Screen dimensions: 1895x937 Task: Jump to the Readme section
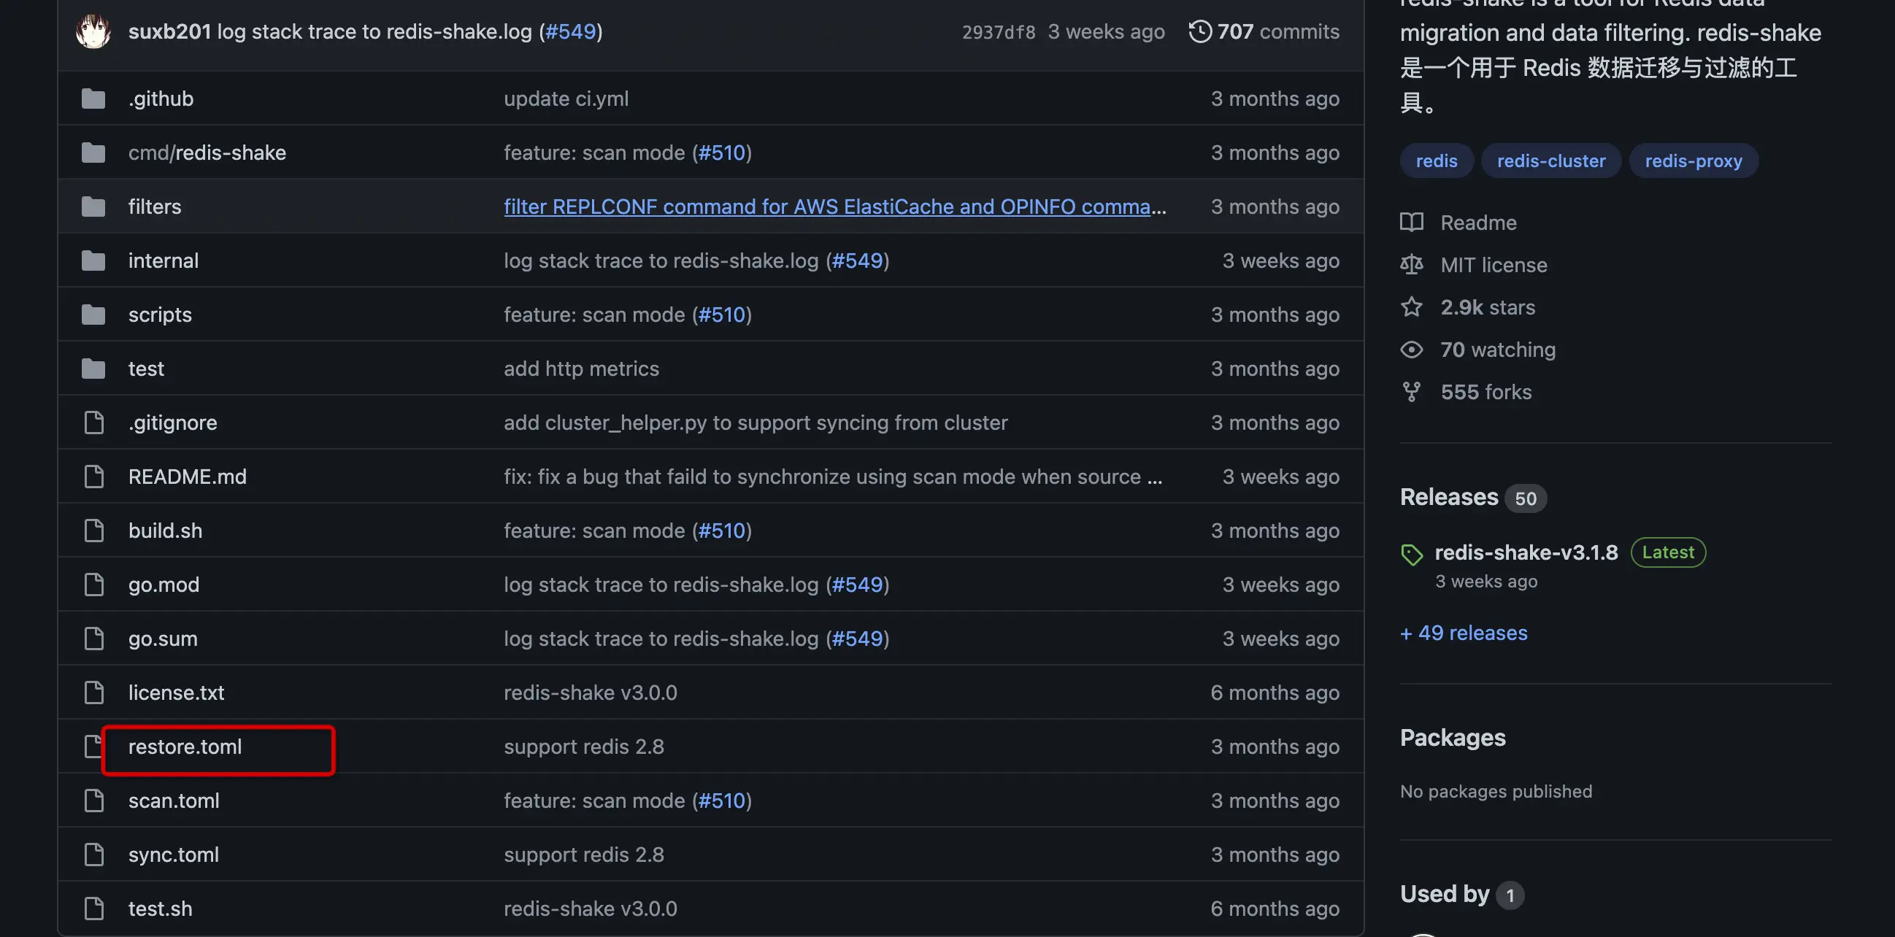pyautogui.click(x=1478, y=223)
